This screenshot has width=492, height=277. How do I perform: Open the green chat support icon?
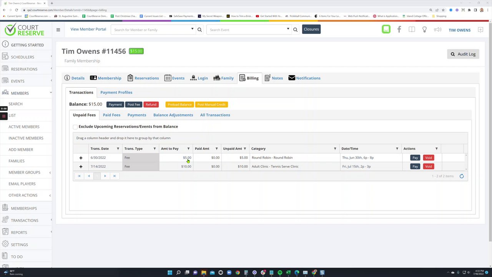(x=386, y=30)
